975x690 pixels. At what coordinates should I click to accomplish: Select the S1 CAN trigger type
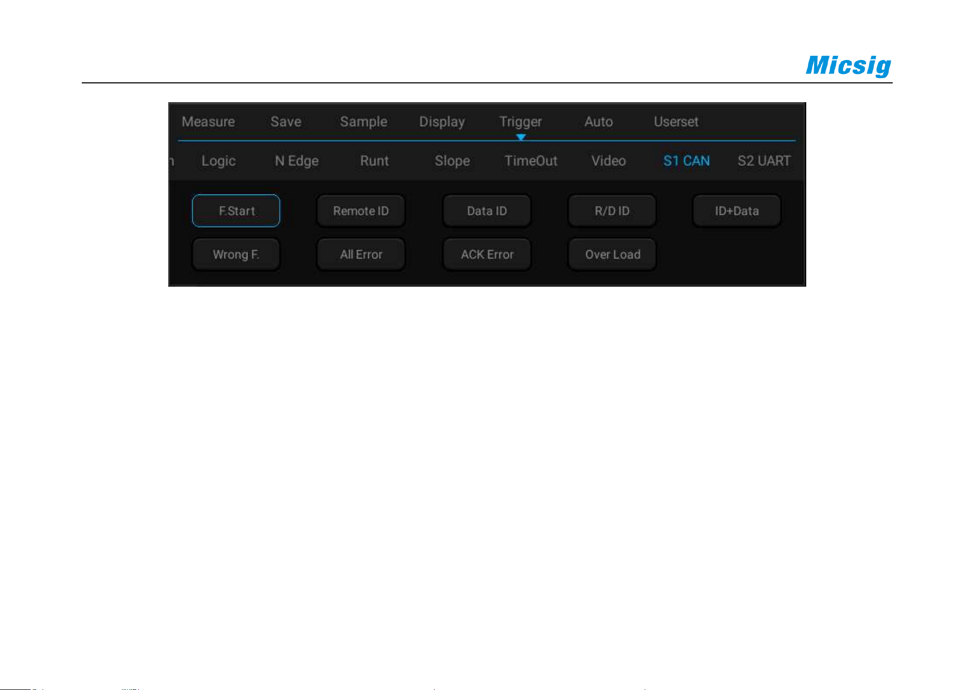pyautogui.click(x=686, y=161)
